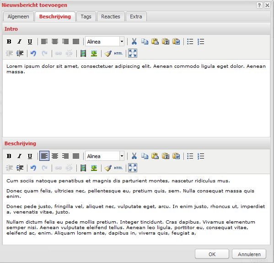Toggle fullscreen mode in Beschrijving editor
The image size is (274, 263).
[x=133, y=168]
